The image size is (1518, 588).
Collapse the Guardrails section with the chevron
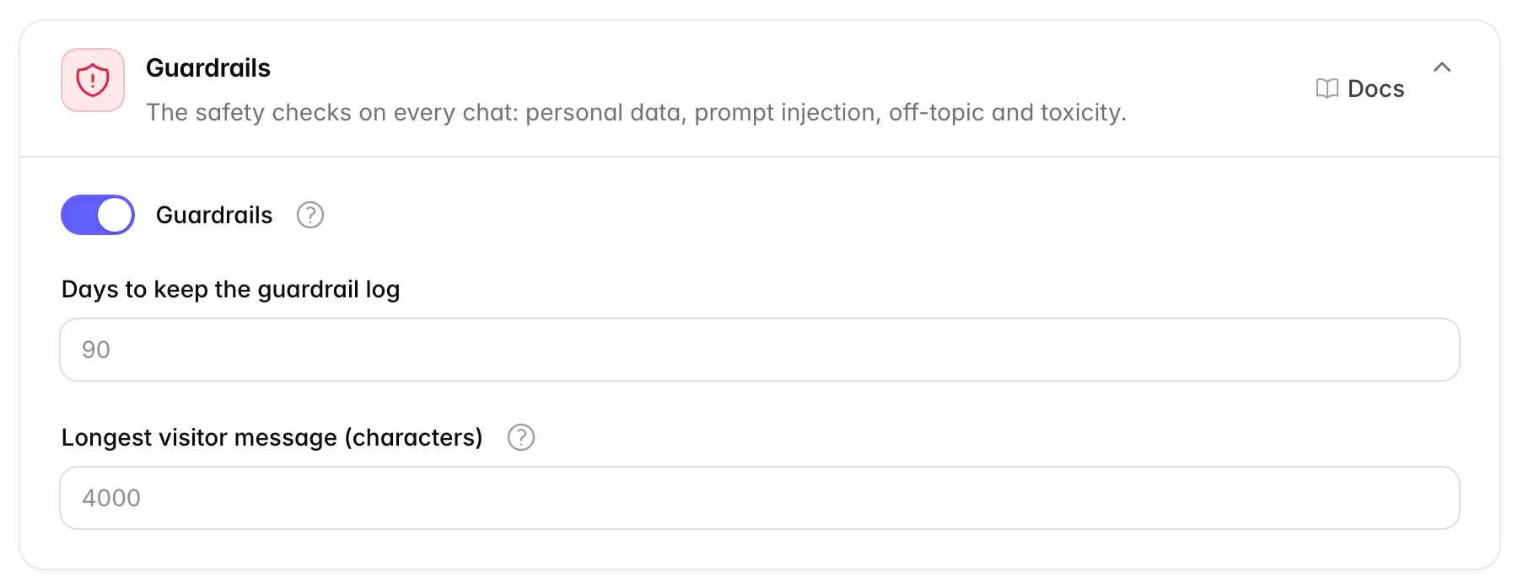[x=1442, y=67]
